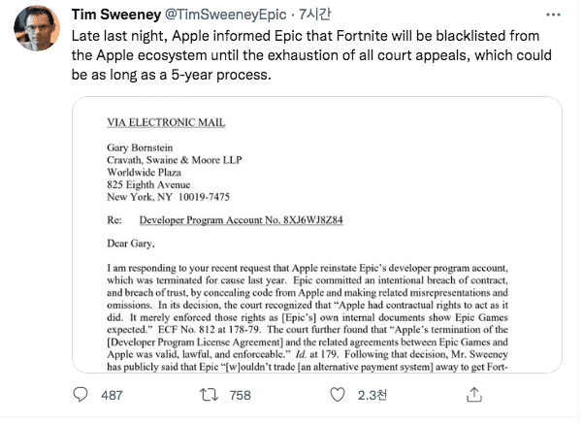
Task: Click the underlined Developer Program Account number
Action: point(240,220)
